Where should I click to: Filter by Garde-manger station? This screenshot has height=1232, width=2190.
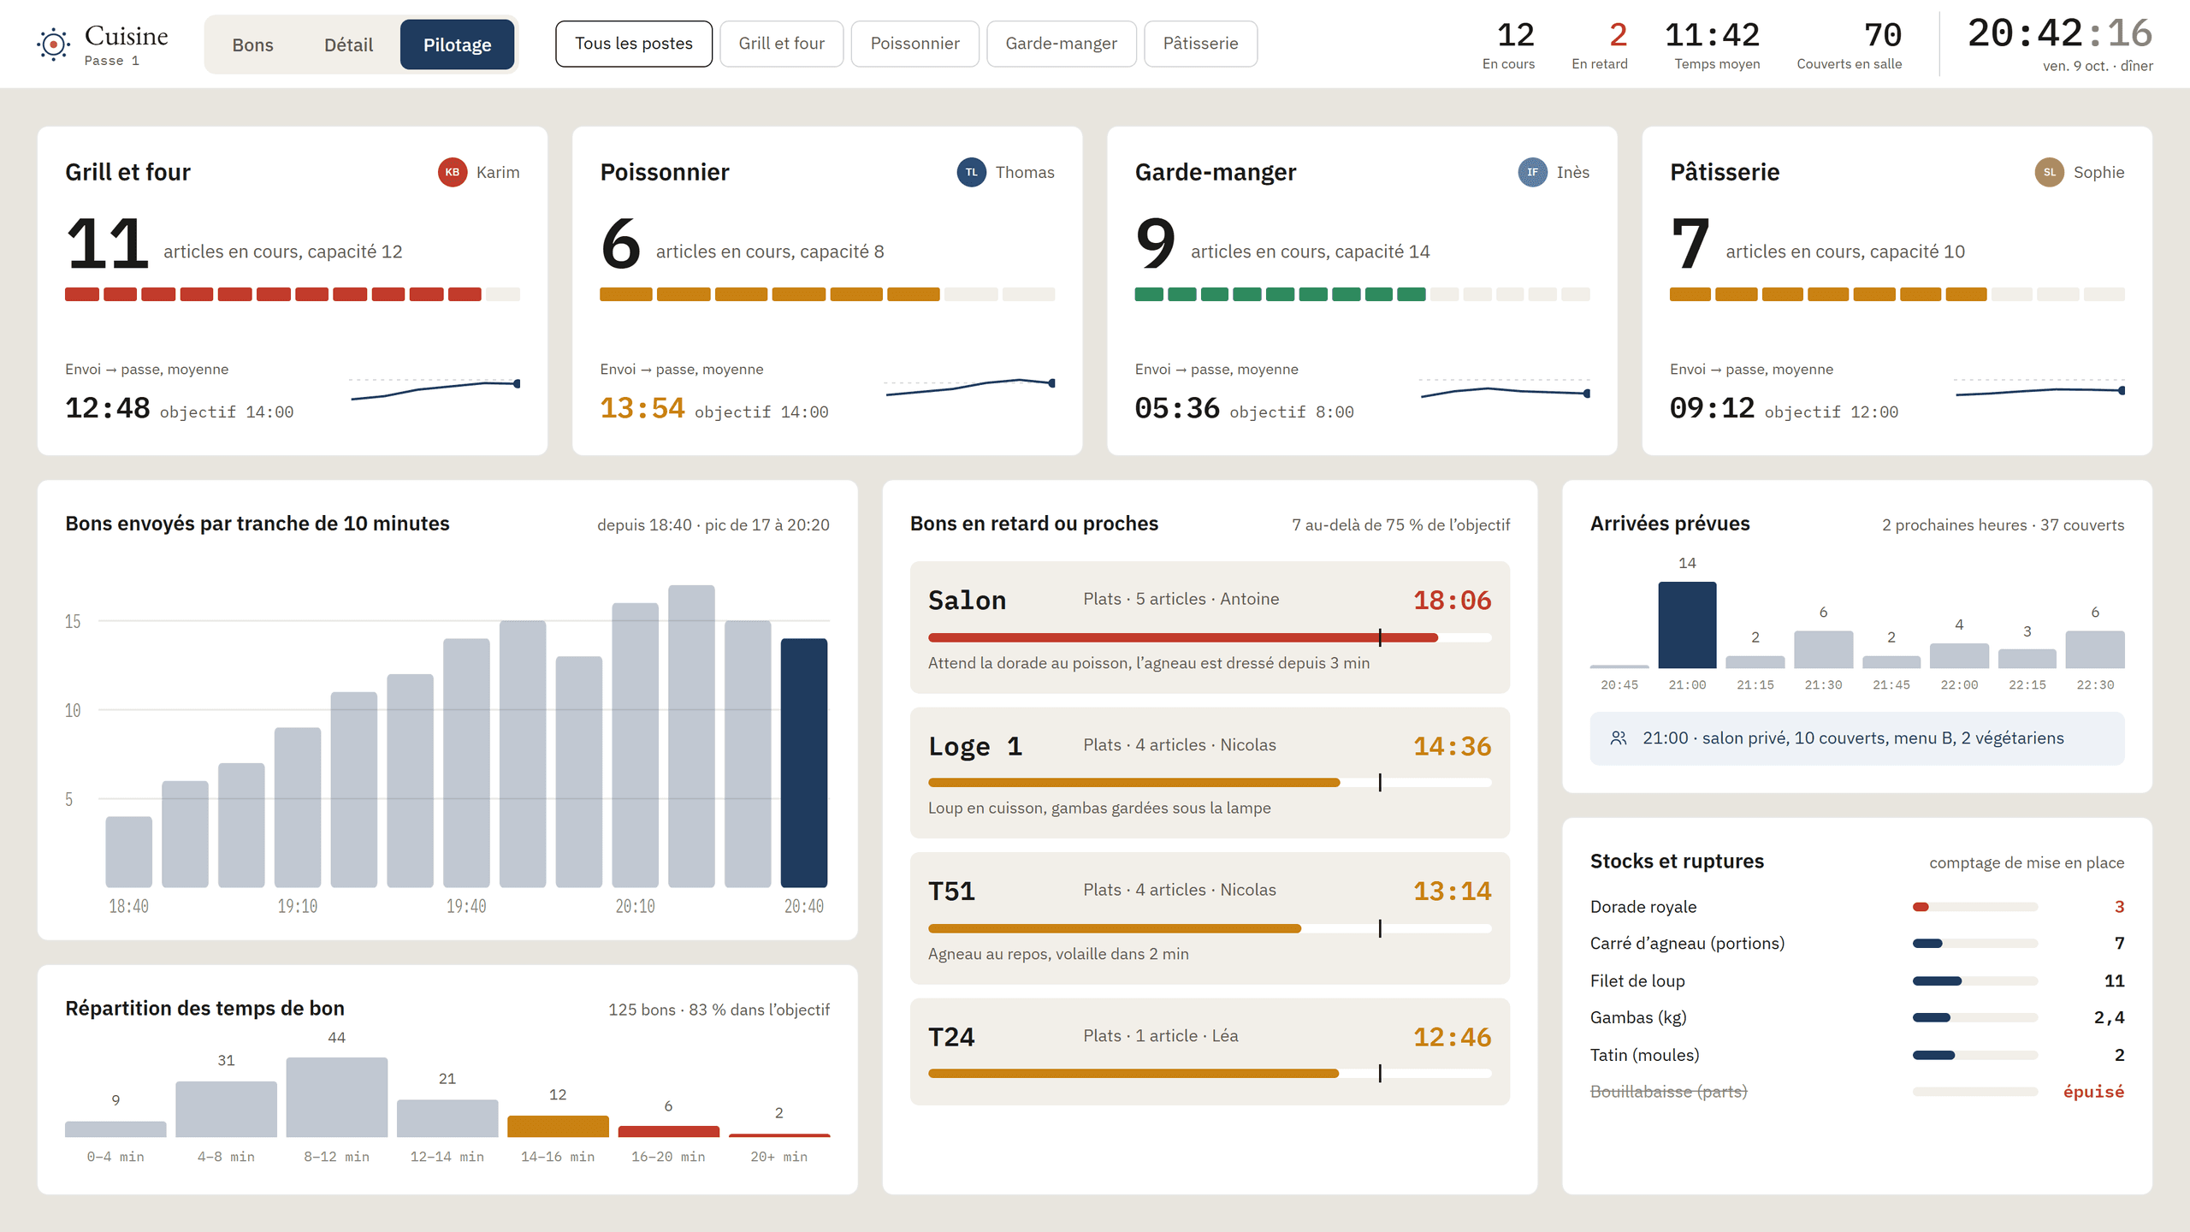coord(1062,44)
